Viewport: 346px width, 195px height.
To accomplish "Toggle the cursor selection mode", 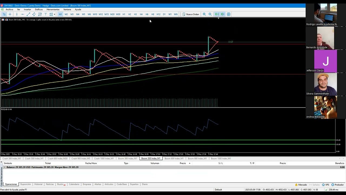I will click(4, 14).
